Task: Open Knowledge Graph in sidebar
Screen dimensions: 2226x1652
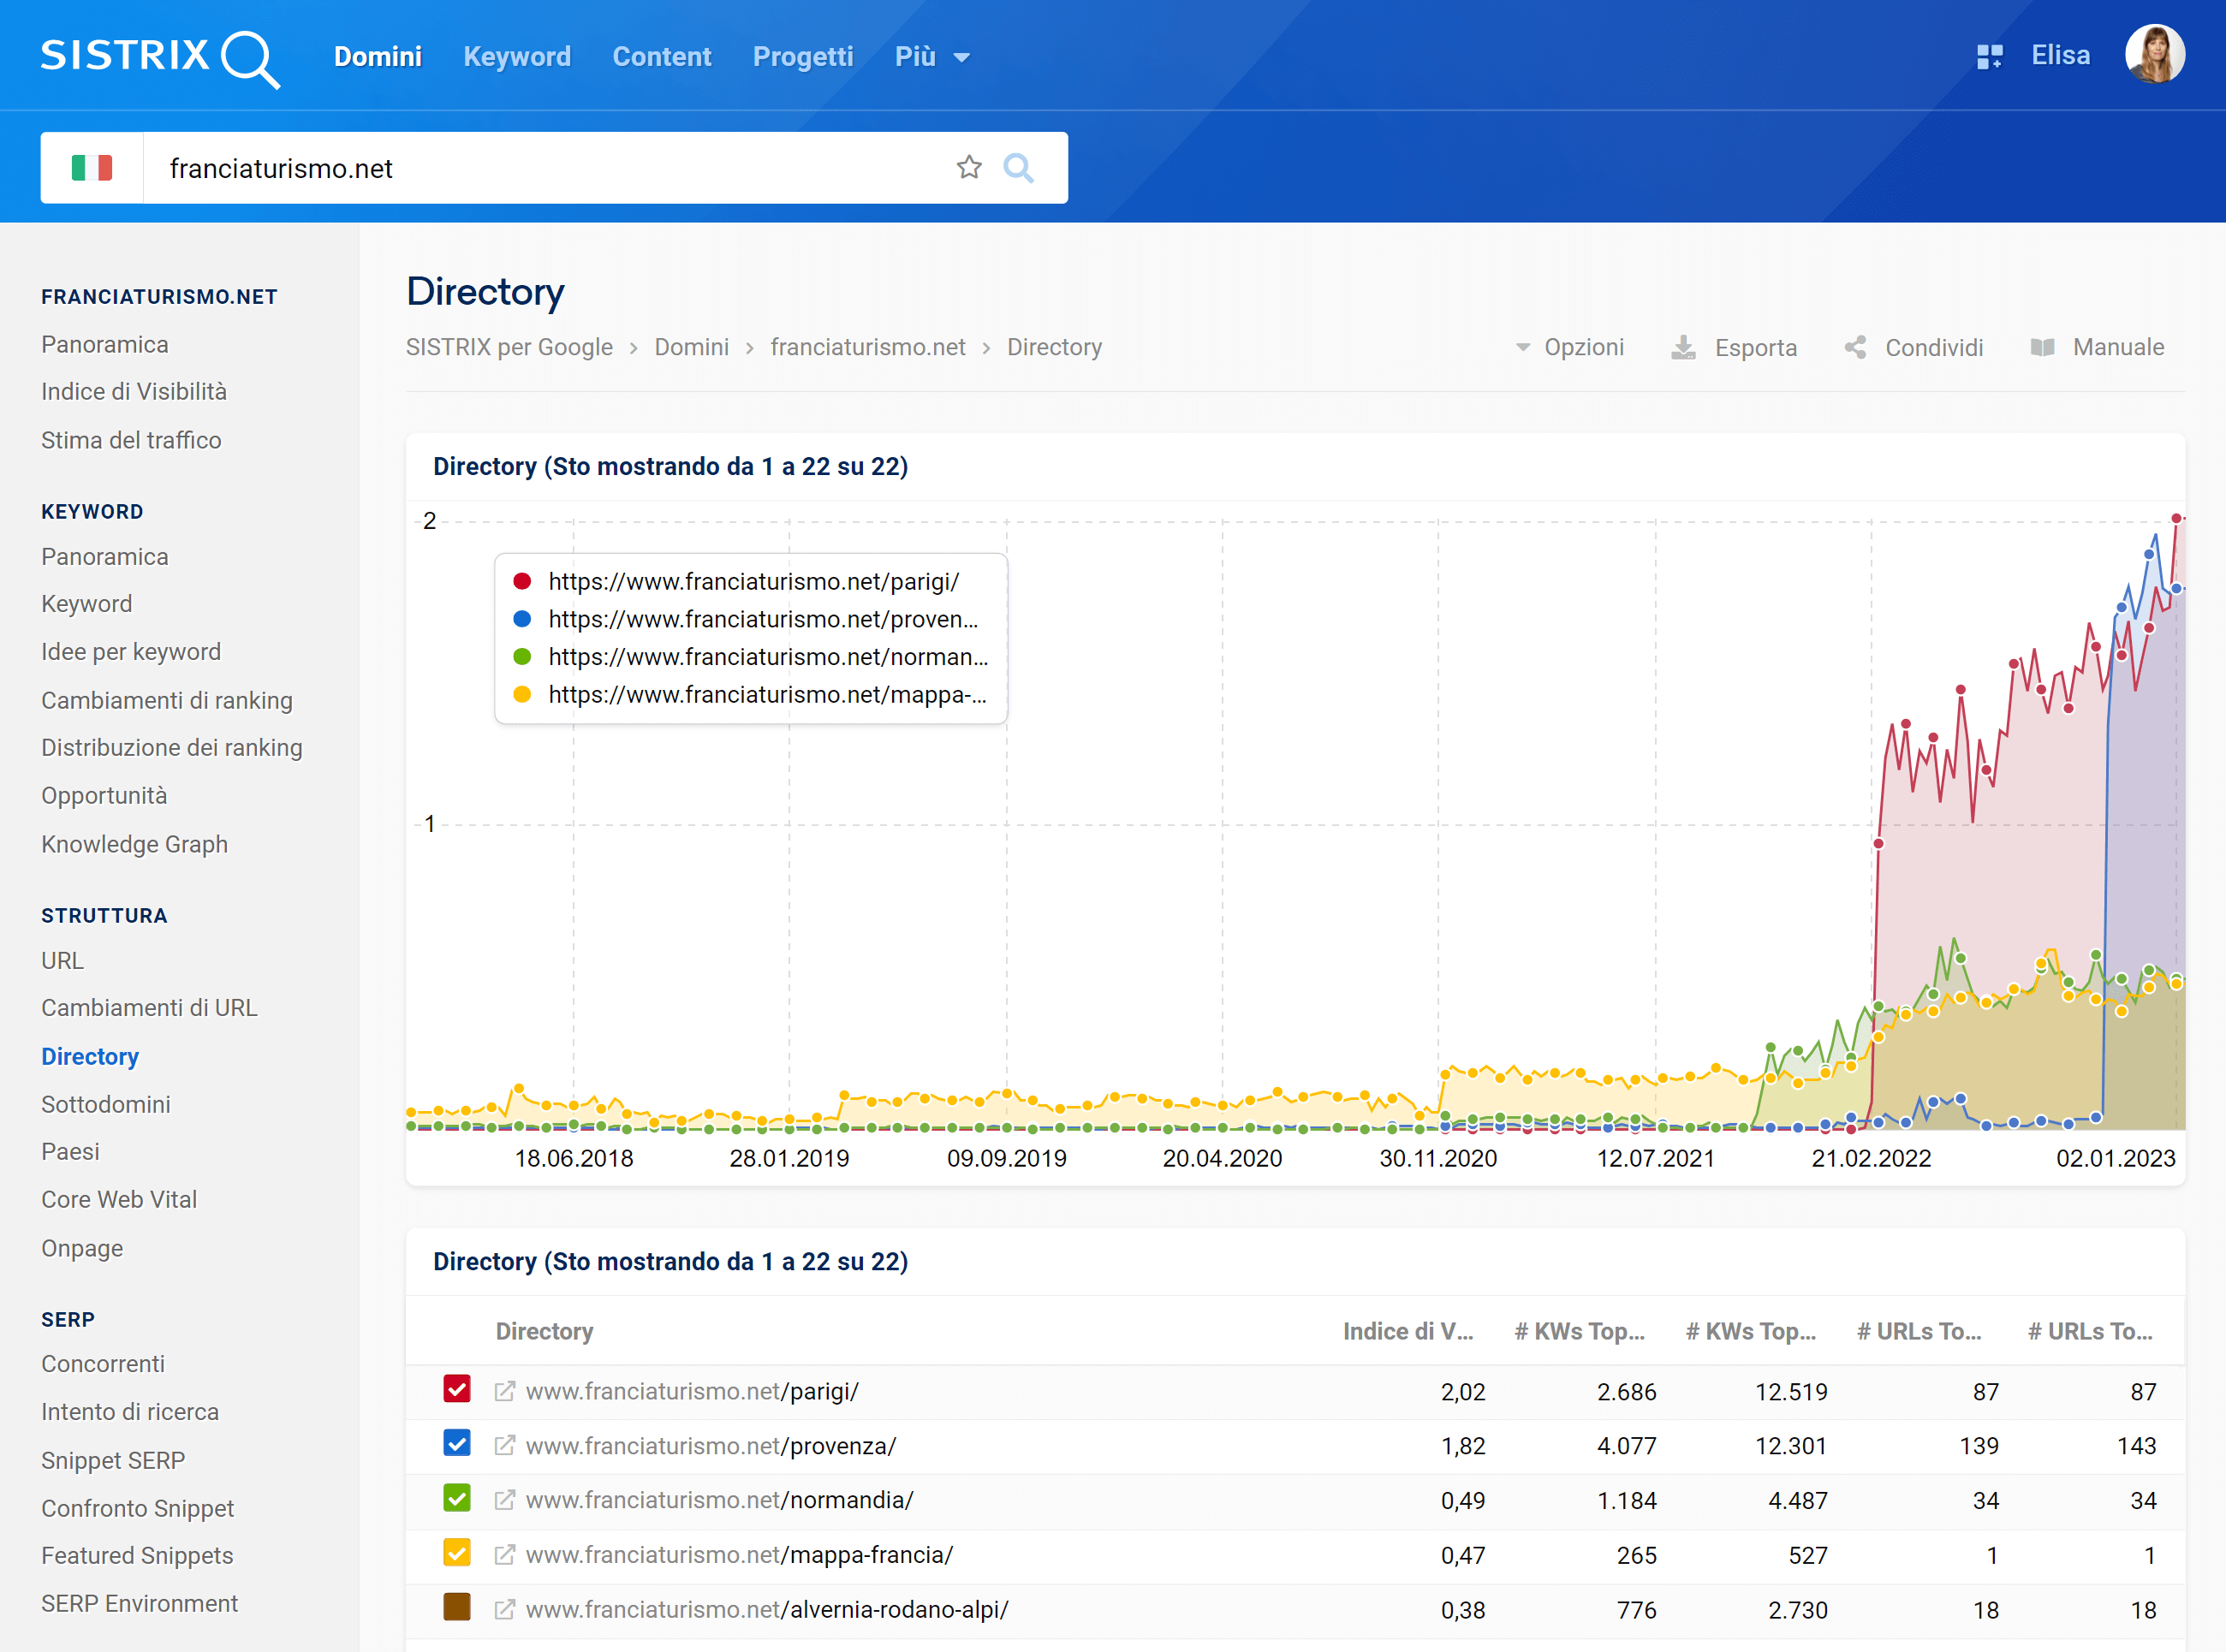Action: tap(134, 844)
